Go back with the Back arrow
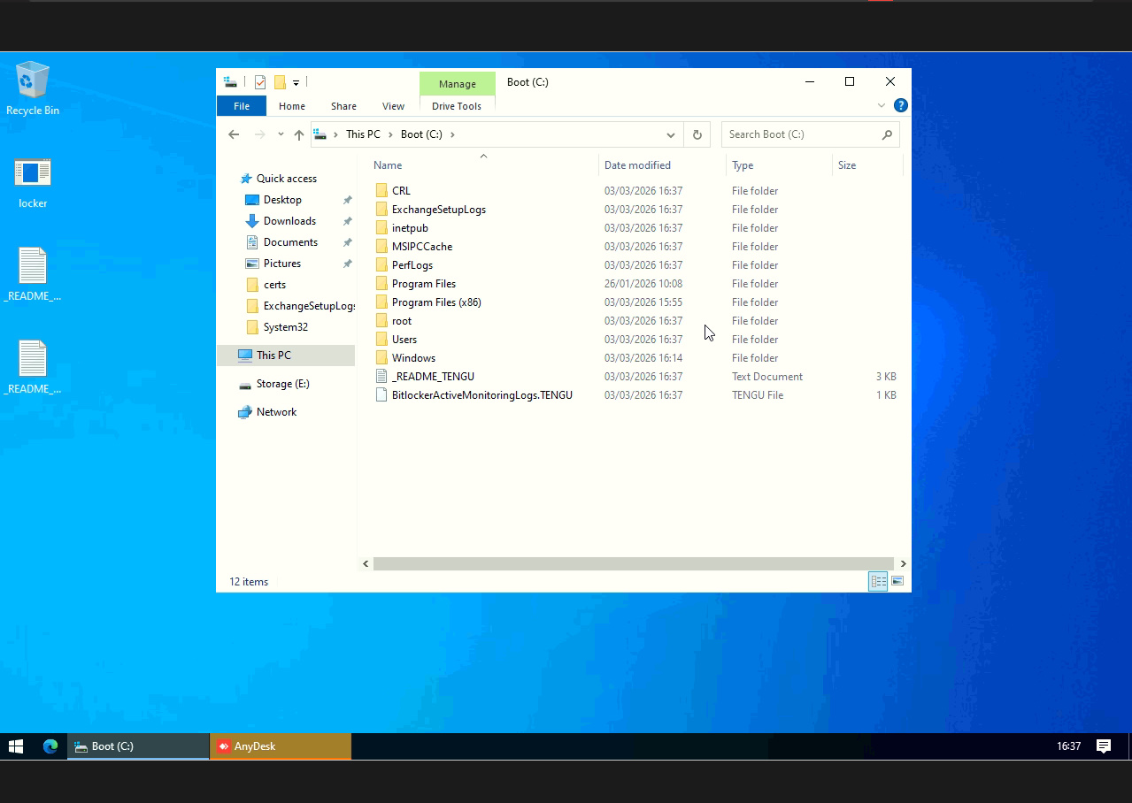 [x=234, y=134]
